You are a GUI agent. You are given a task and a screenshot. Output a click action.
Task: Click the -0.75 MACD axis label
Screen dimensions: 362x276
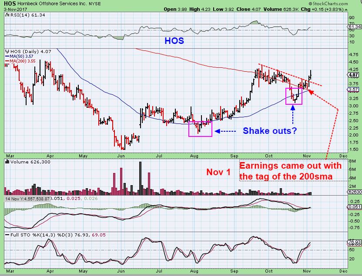(354, 228)
